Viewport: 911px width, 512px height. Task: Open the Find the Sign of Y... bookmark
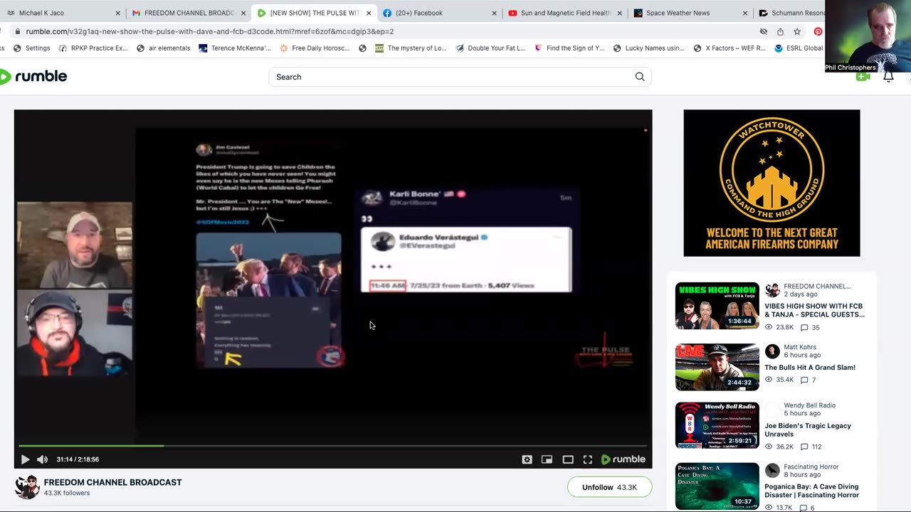[569, 48]
